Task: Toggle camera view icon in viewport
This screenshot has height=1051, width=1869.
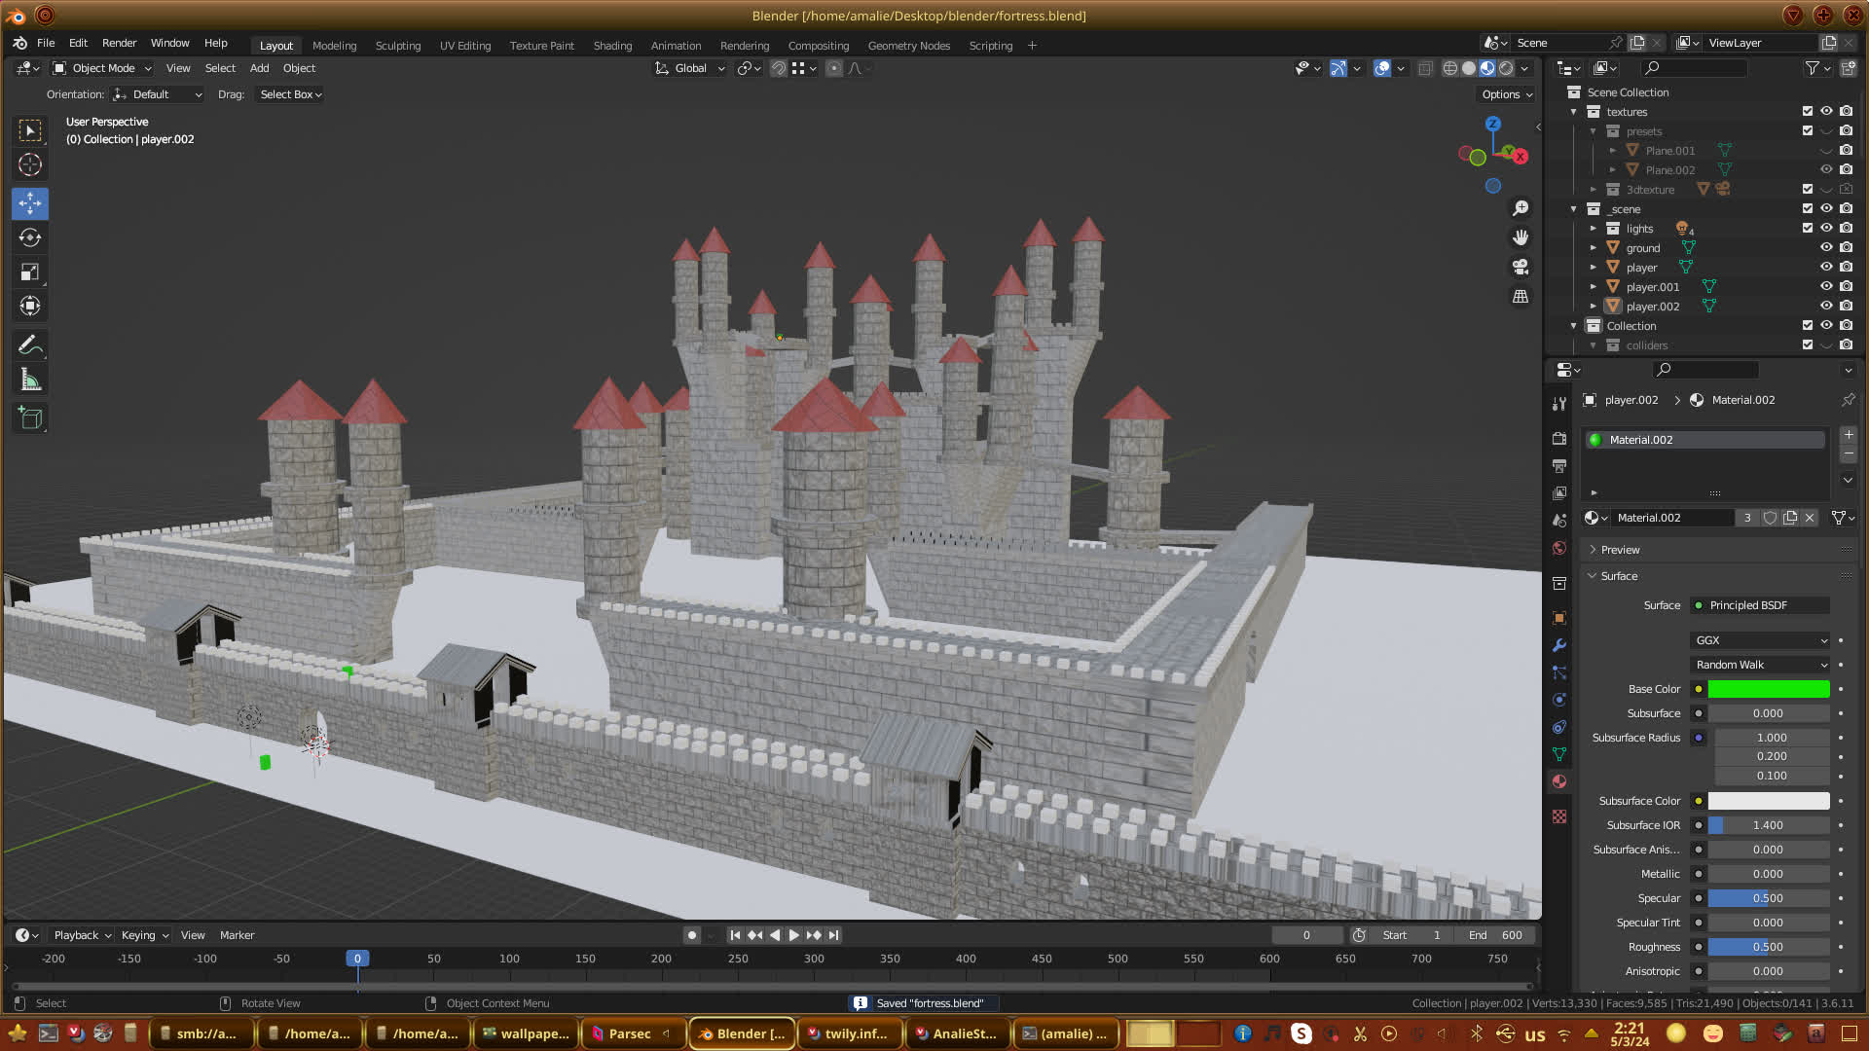Action: coord(1520,267)
